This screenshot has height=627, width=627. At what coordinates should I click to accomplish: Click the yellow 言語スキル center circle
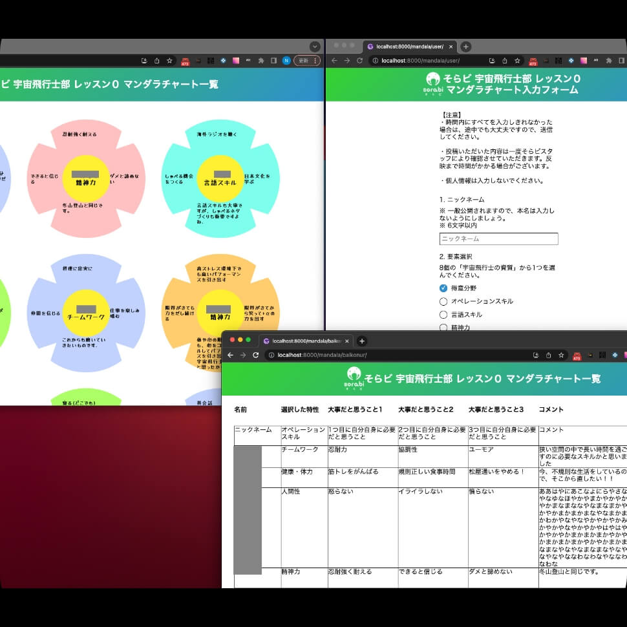(x=221, y=178)
